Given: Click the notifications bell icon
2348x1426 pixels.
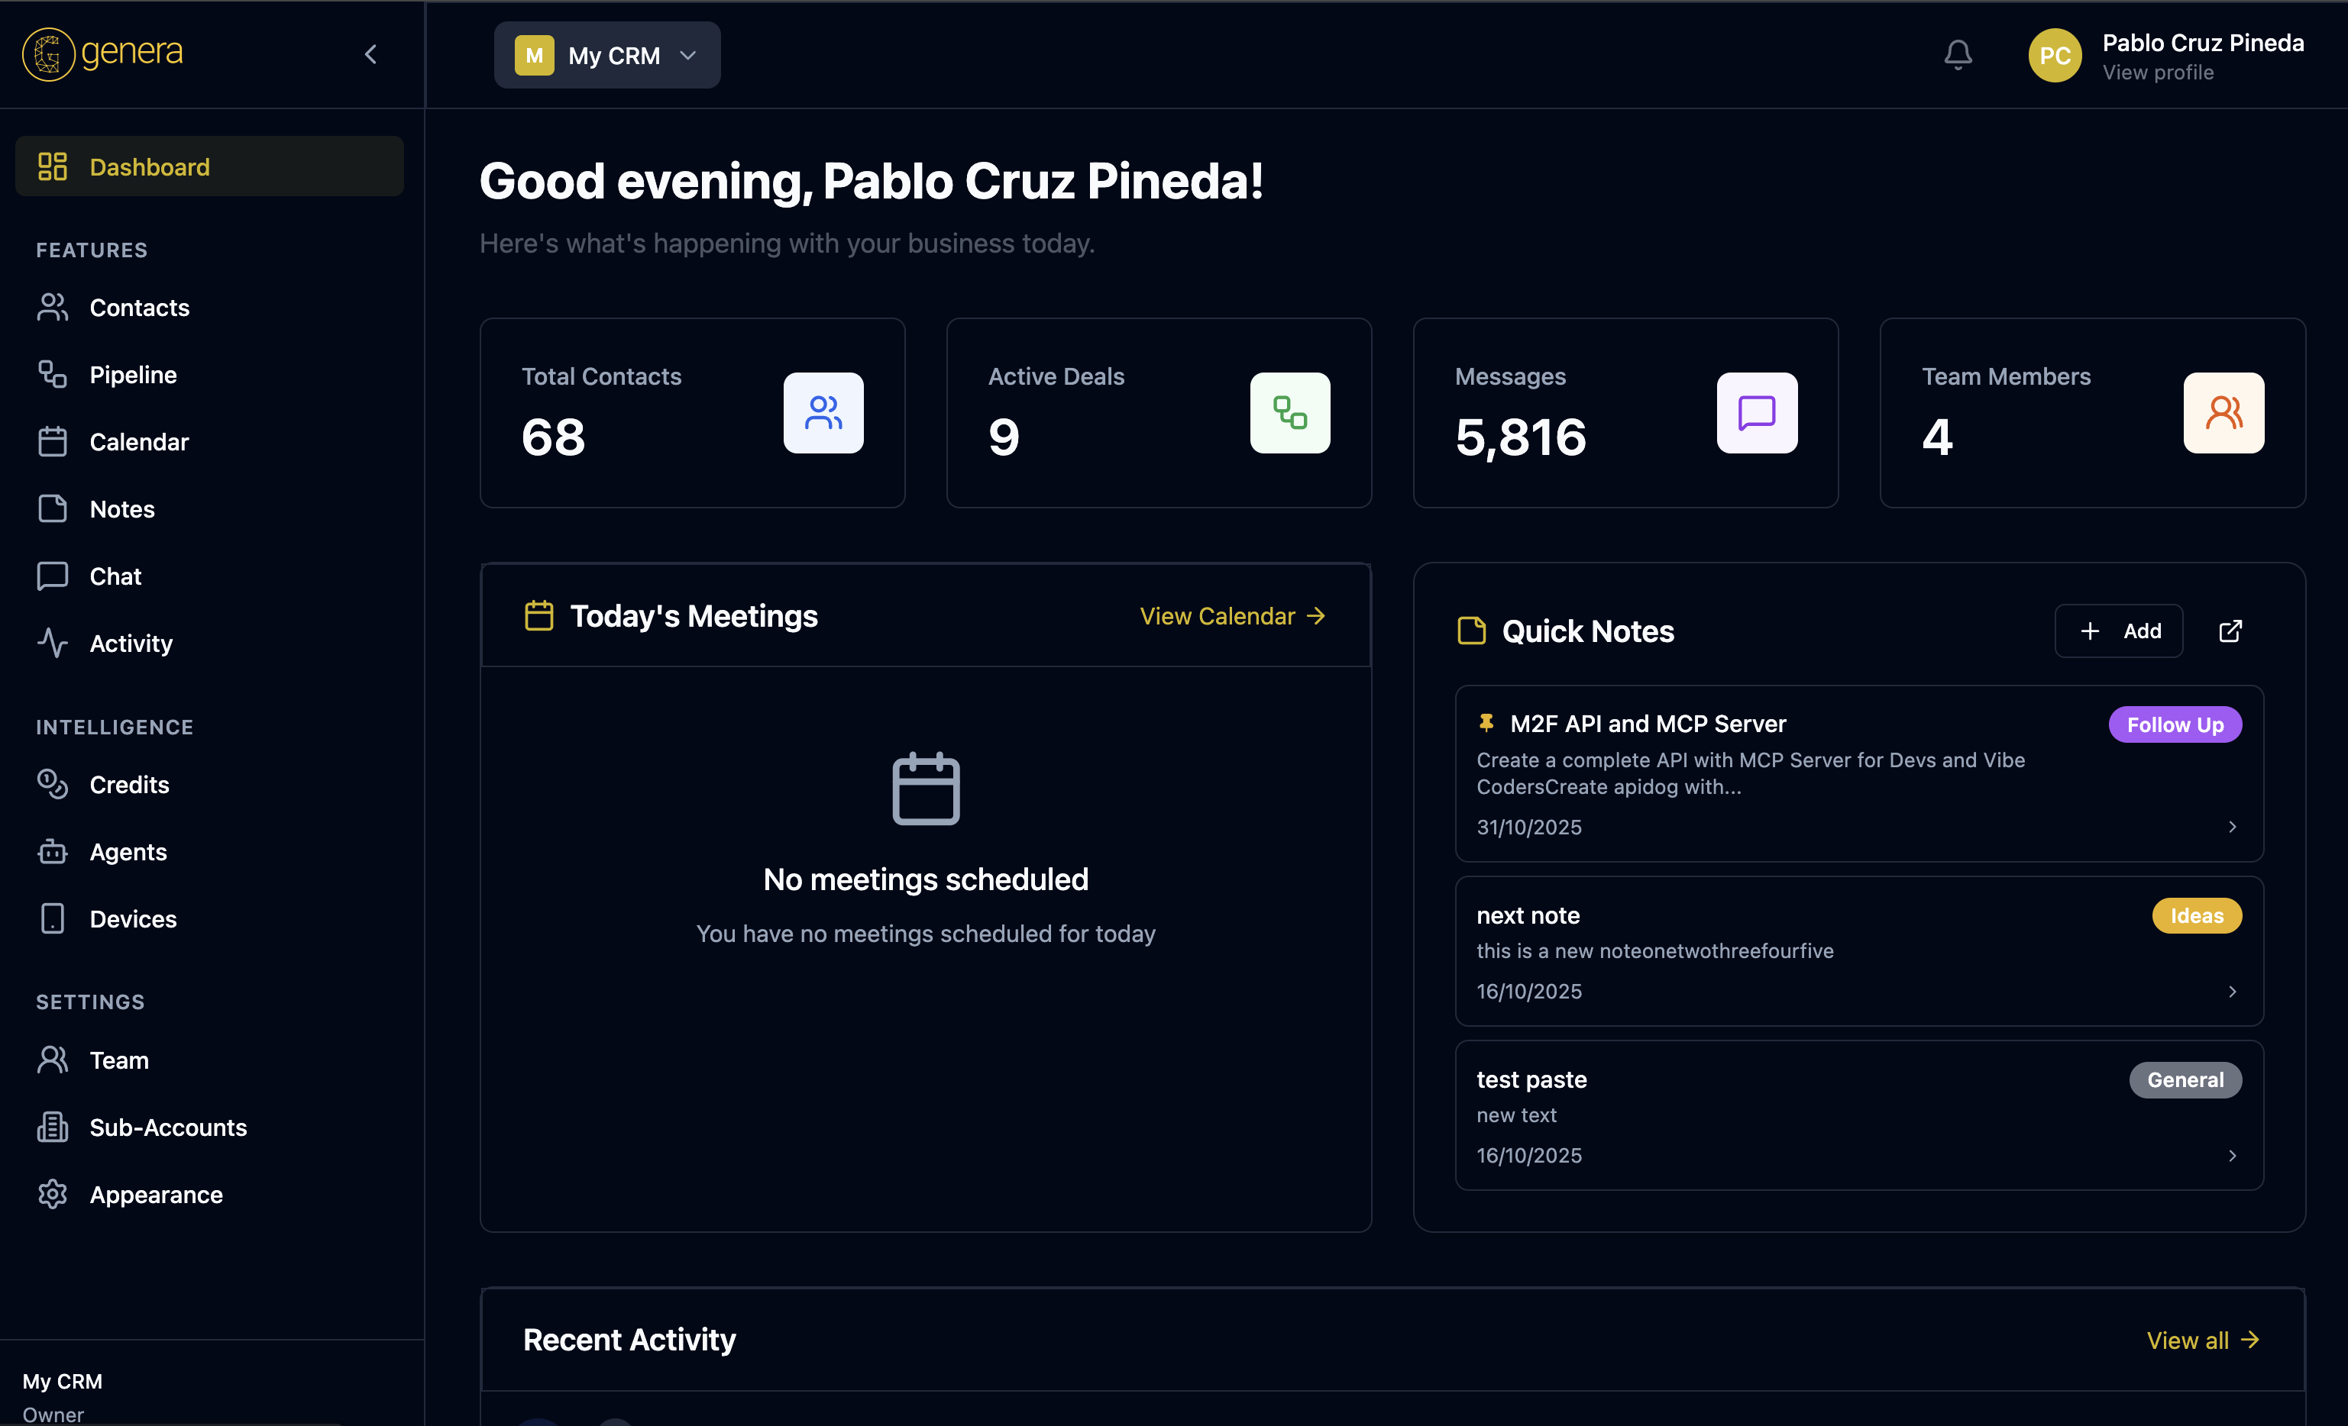Looking at the screenshot, I should 1957,55.
